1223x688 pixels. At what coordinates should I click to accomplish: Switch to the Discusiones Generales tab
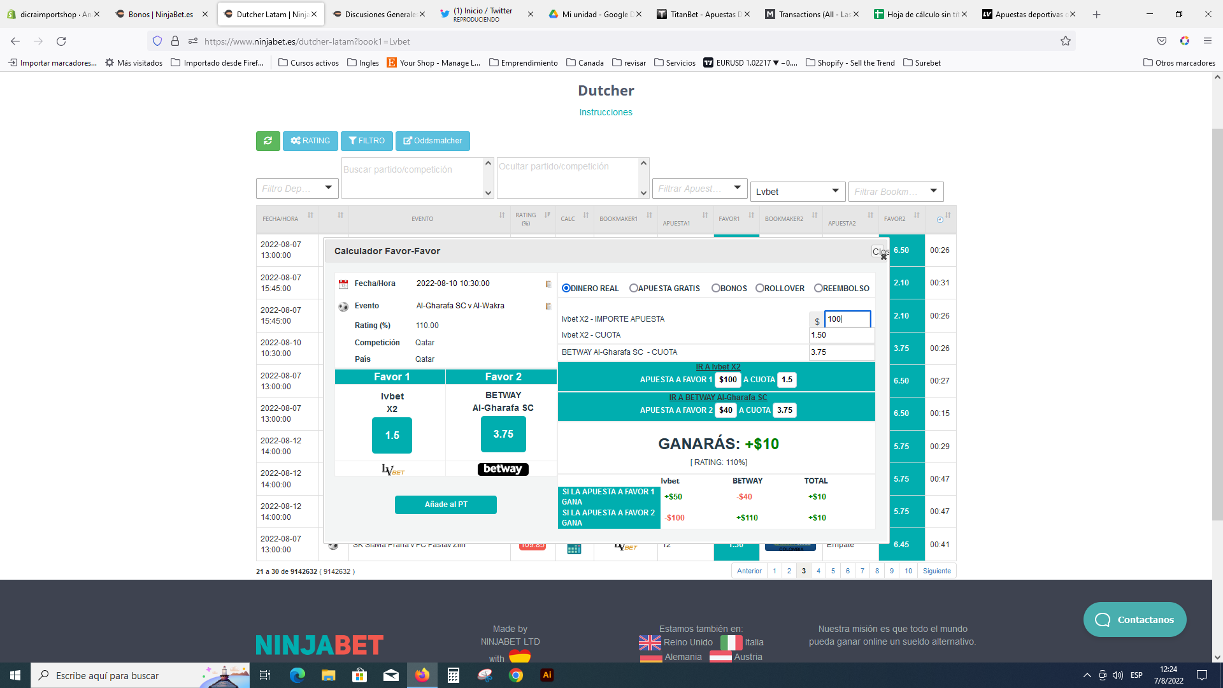coord(379,14)
